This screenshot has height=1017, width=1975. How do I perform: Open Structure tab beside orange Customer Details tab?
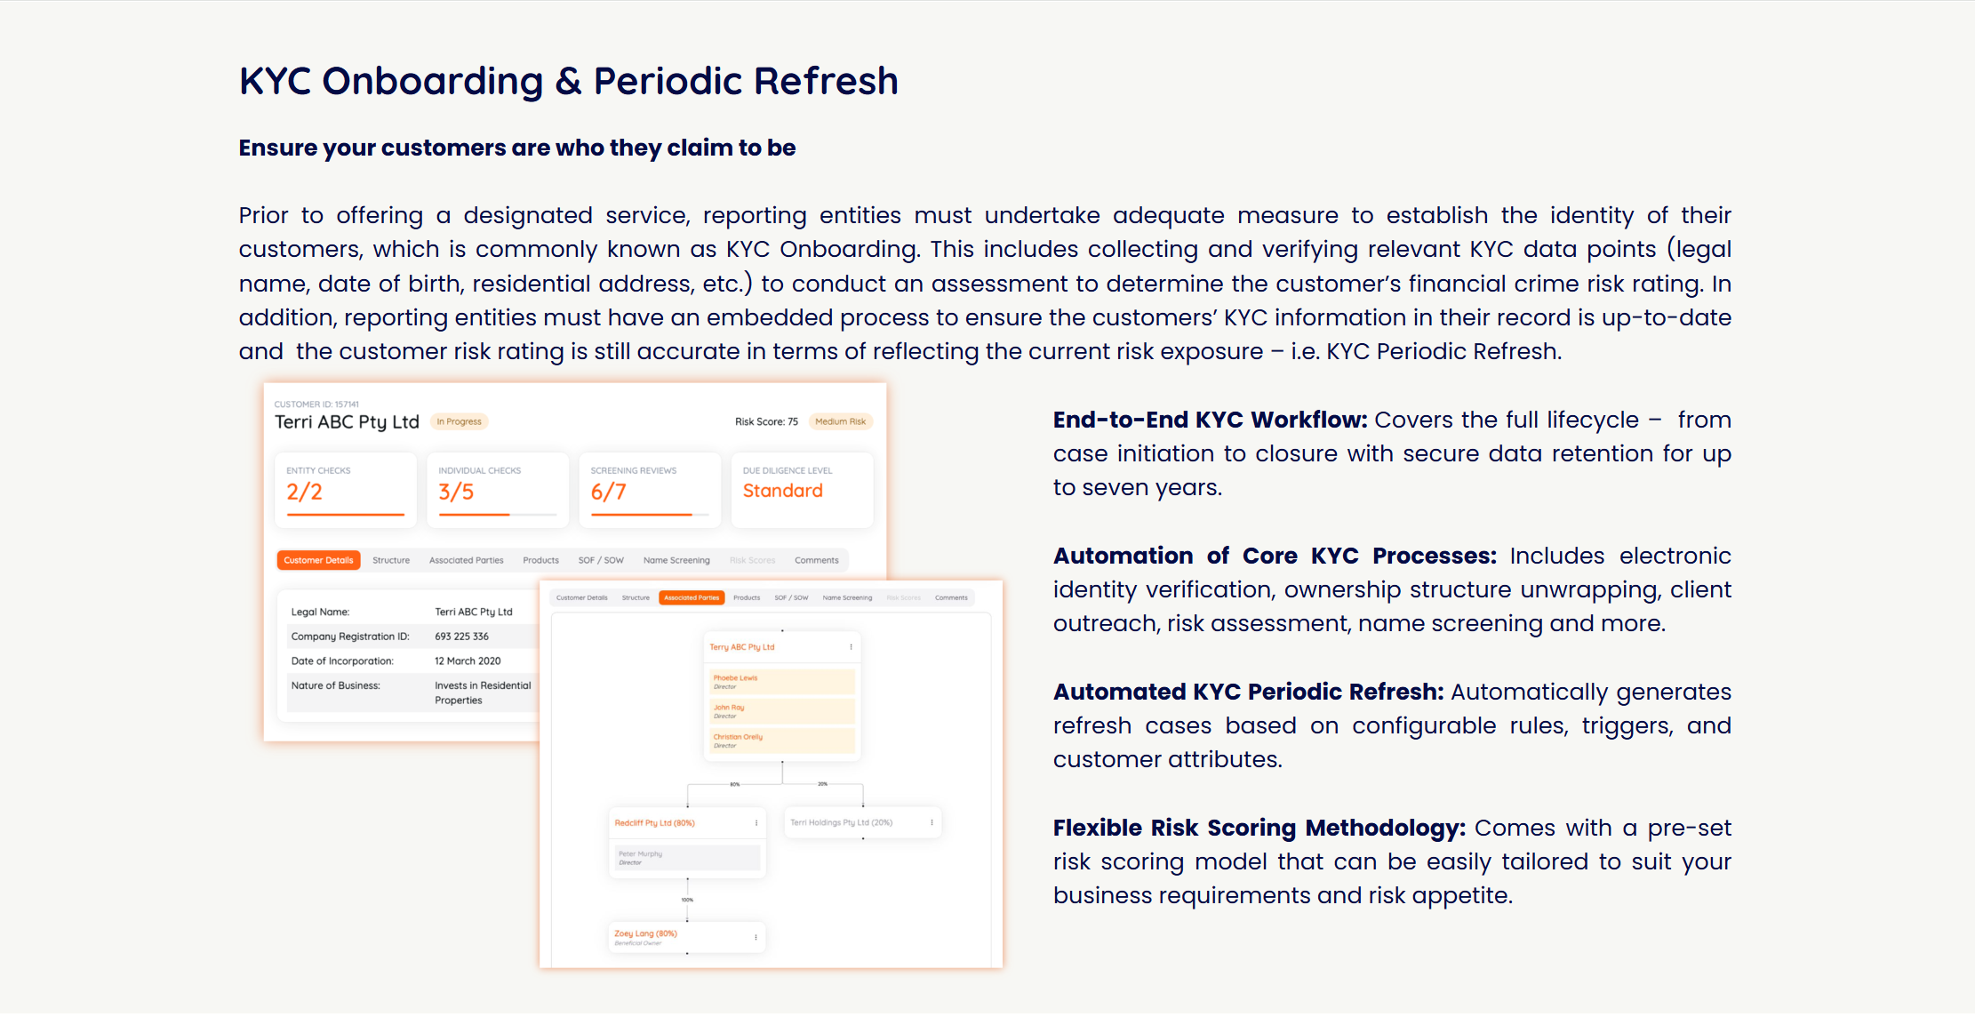(x=391, y=560)
